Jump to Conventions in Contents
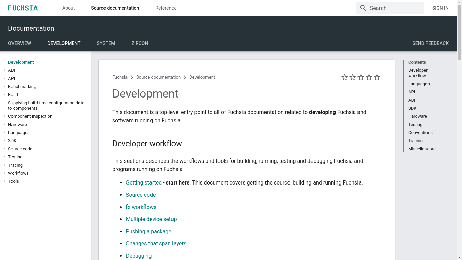Viewport: 462px width, 260px height. [x=420, y=133]
